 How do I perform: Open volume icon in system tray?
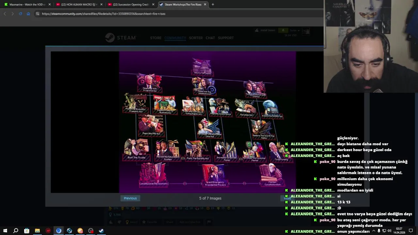[x=389, y=231]
